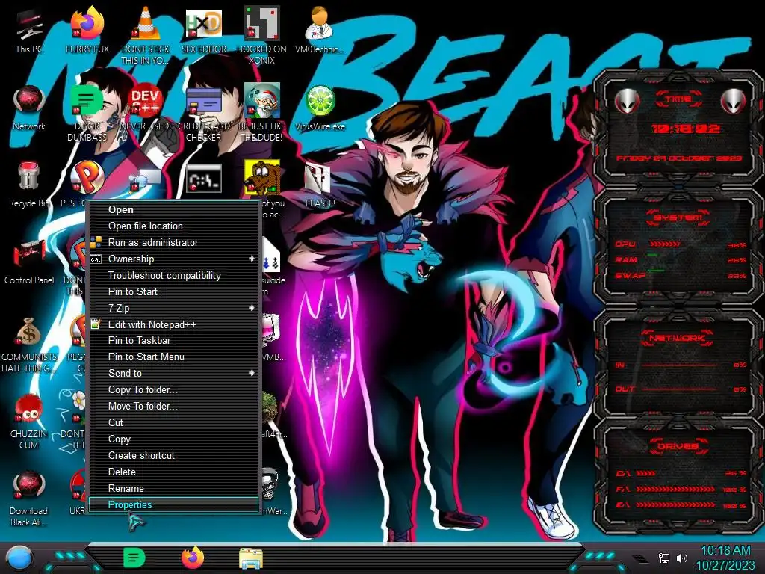Click the F:\ drive usage bar in widget
The height and width of the screenshot is (574, 765).
675,489
